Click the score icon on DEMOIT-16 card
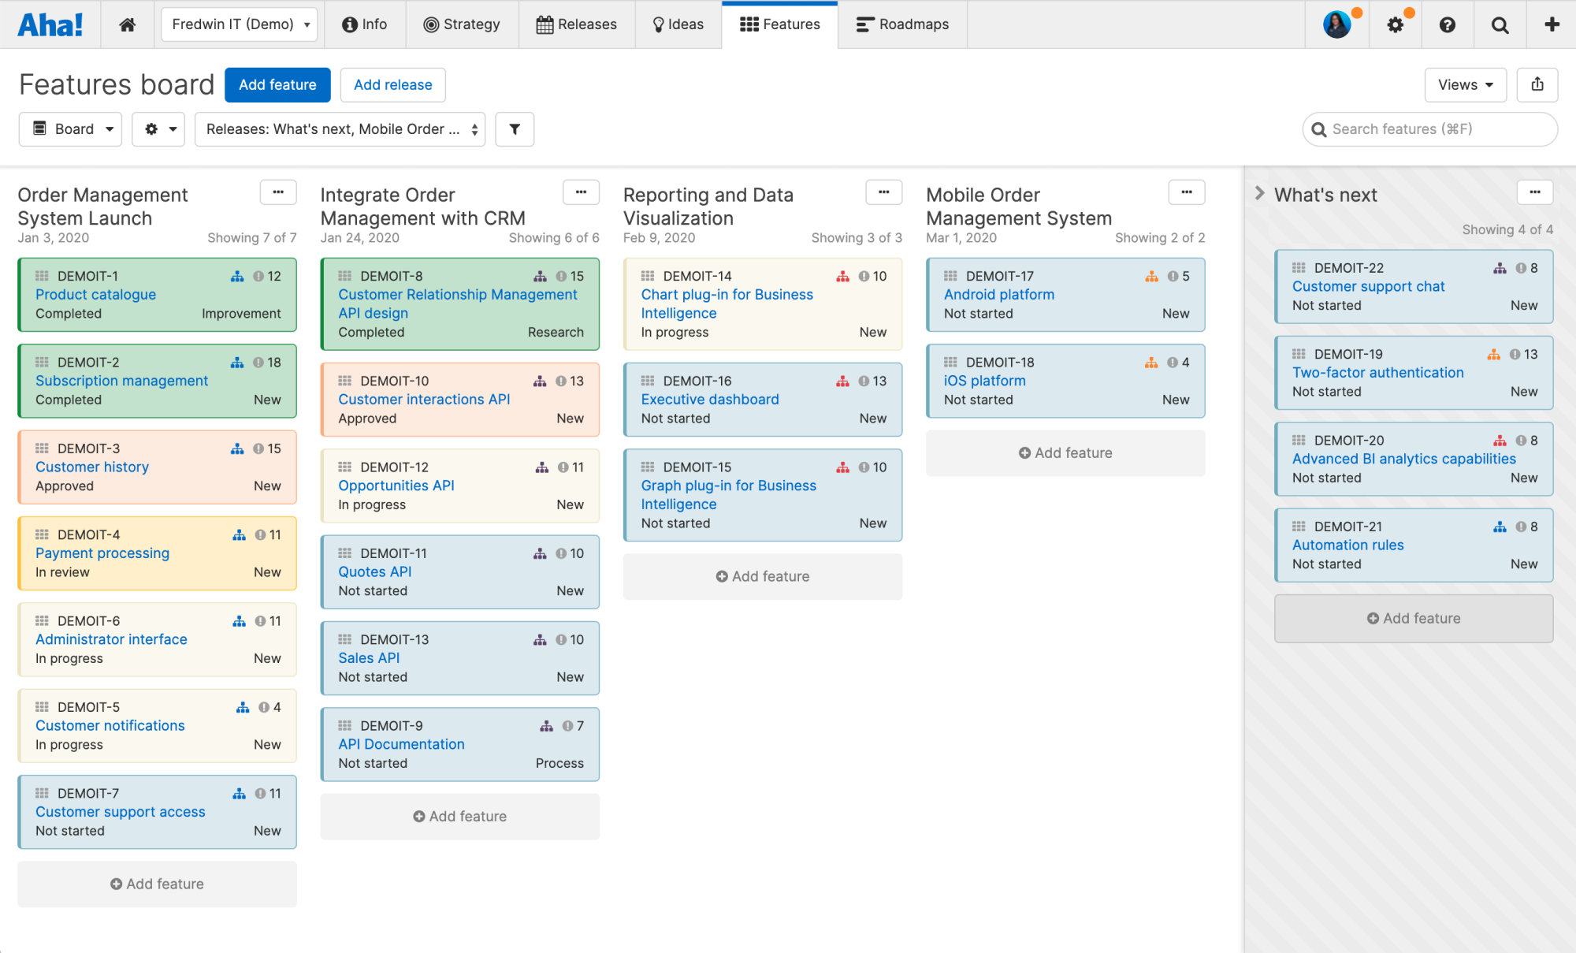This screenshot has width=1576, height=953. coord(864,382)
